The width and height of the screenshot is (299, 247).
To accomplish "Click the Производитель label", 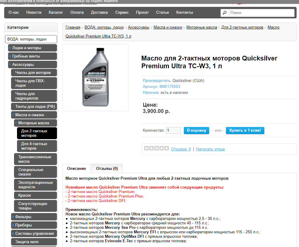I will [x=157, y=80].
